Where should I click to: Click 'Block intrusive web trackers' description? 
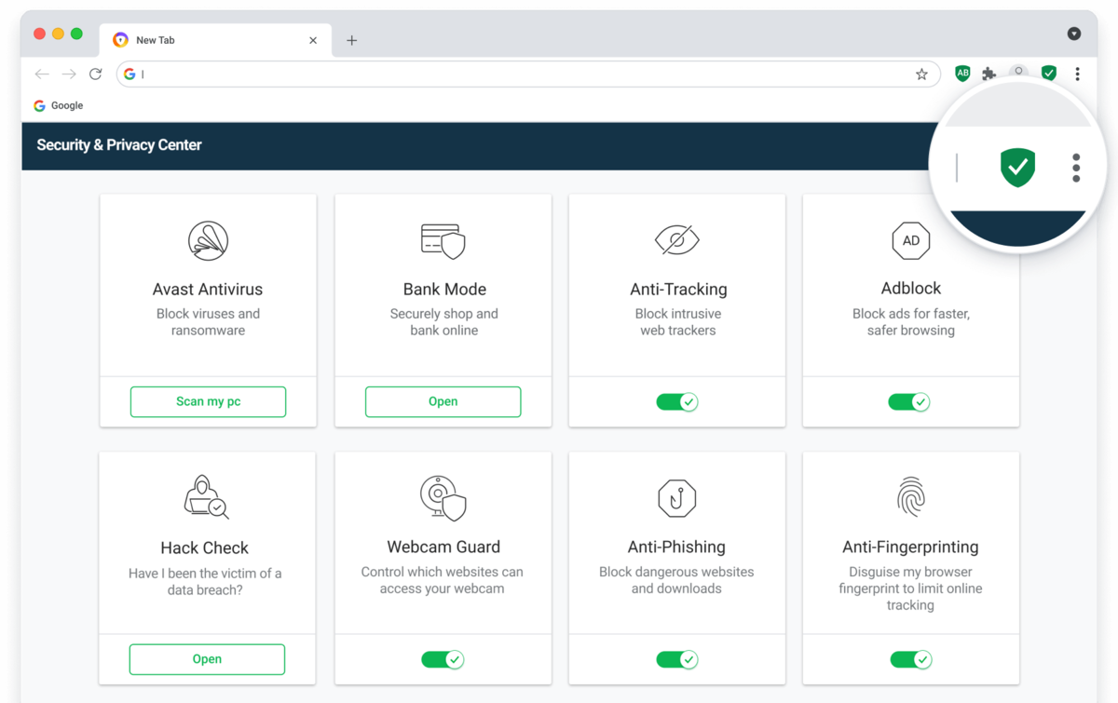678,322
